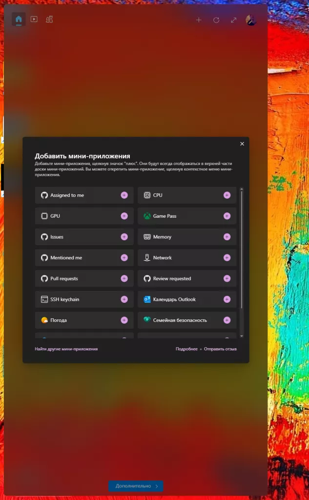Add the Pull requests widget

(124, 278)
